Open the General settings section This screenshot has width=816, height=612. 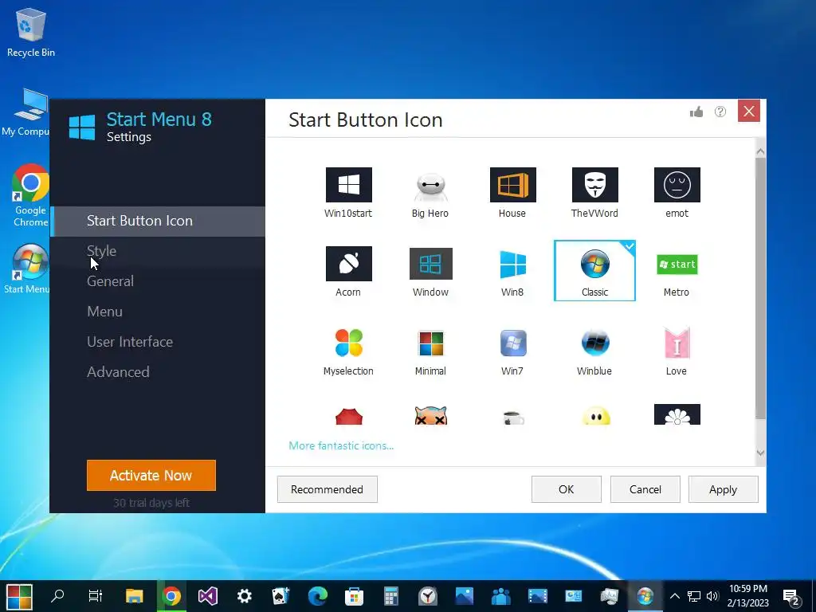158,281
